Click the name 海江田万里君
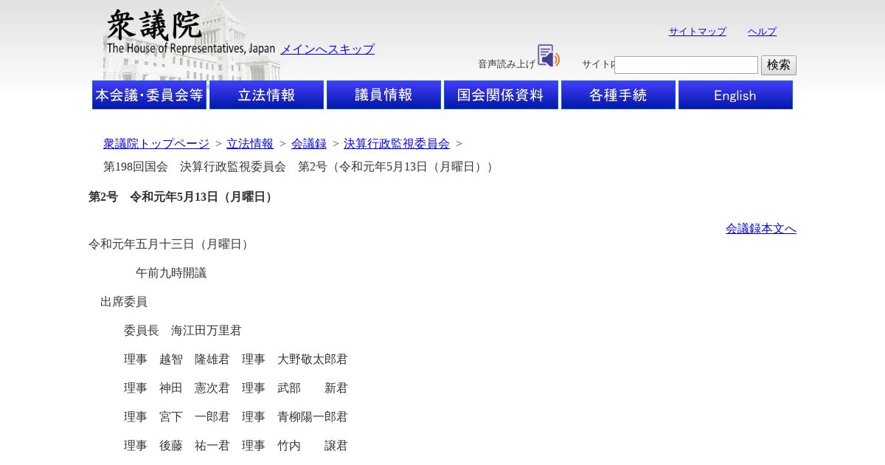885x465 pixels. tap(206, 330)
